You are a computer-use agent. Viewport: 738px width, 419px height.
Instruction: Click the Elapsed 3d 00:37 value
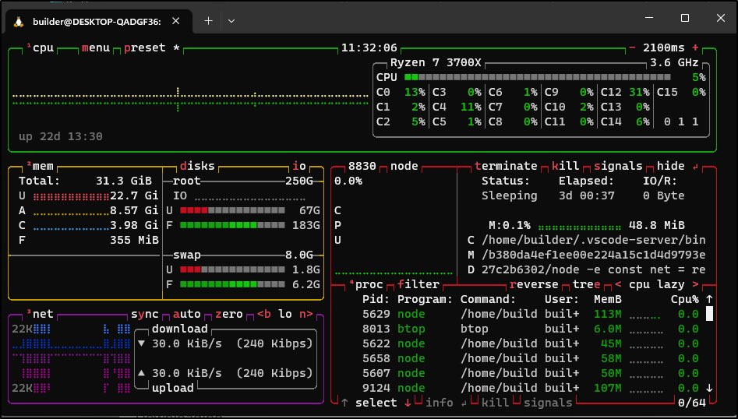[x=587, y=196]
